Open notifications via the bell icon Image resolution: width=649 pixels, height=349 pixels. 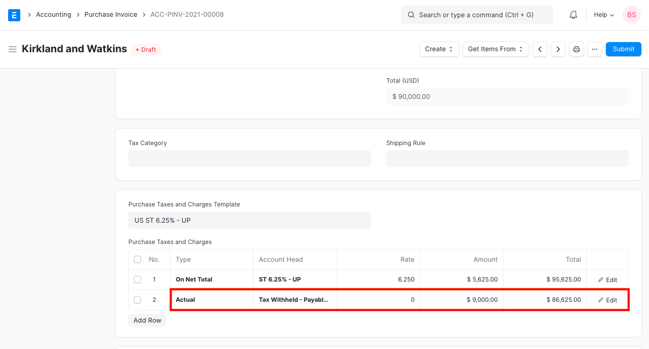click(573, 15)
